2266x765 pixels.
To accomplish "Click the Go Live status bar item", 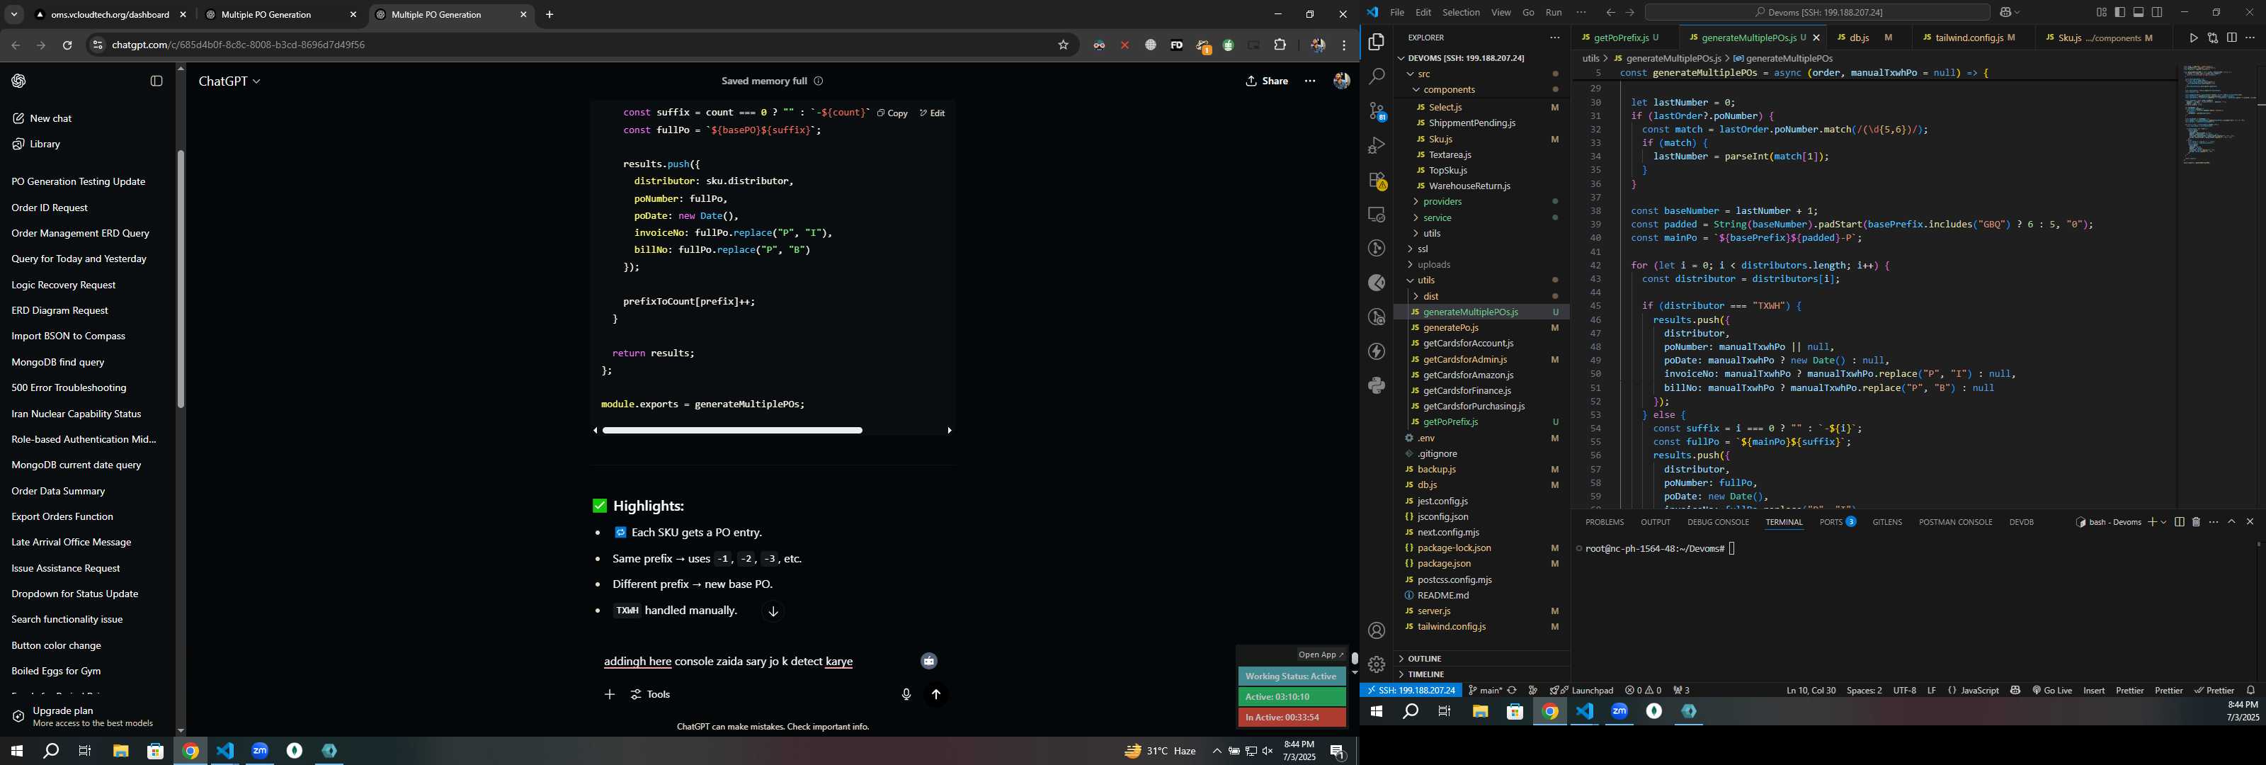I will 2052,690.
